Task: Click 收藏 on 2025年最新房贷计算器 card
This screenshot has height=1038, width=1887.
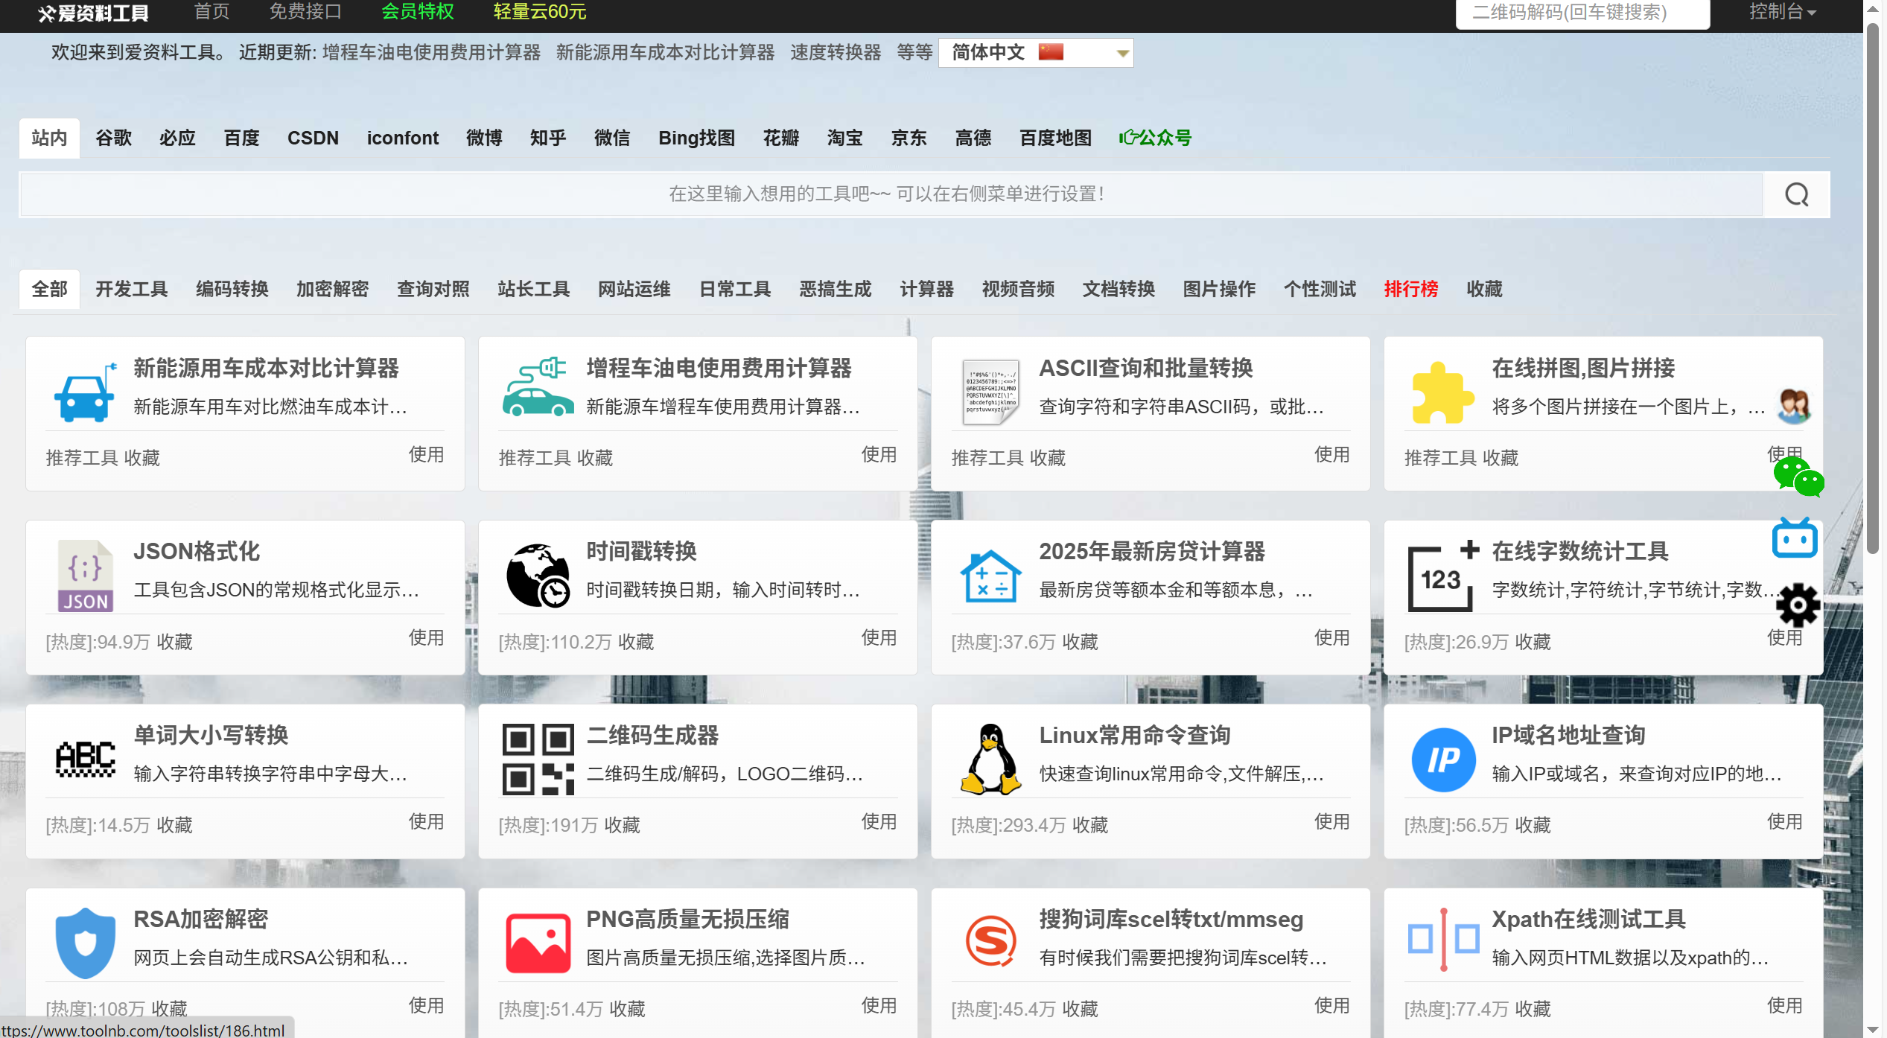Action: (x=1080, y=642)
